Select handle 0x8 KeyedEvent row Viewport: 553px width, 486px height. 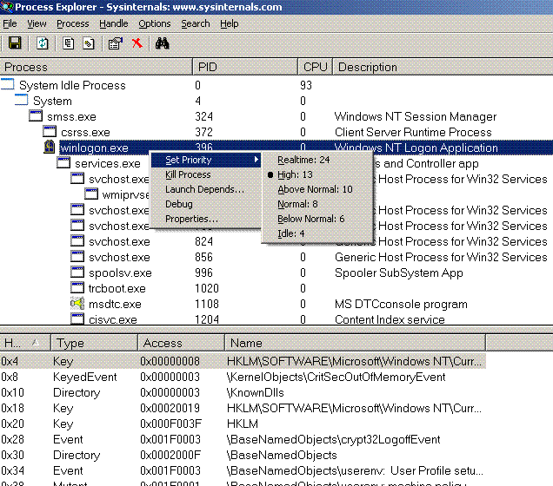(x=243, y=377)
